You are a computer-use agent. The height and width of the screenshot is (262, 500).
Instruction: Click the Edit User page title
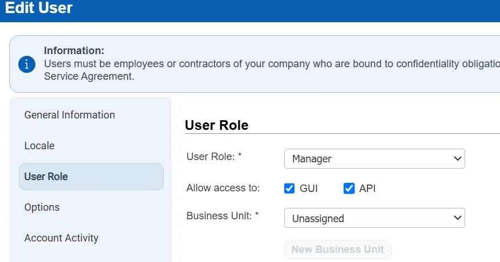(x=39, y=8)
